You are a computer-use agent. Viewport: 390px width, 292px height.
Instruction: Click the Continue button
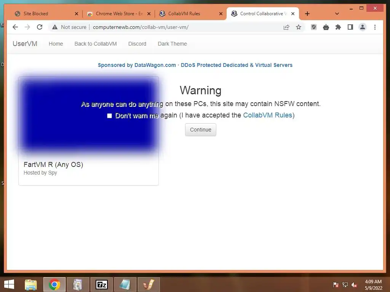click(200, 130)
